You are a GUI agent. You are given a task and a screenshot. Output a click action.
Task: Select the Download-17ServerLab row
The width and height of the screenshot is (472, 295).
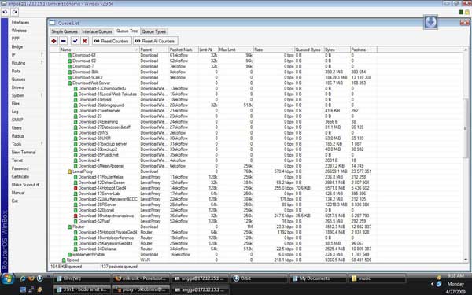[213, 194]
